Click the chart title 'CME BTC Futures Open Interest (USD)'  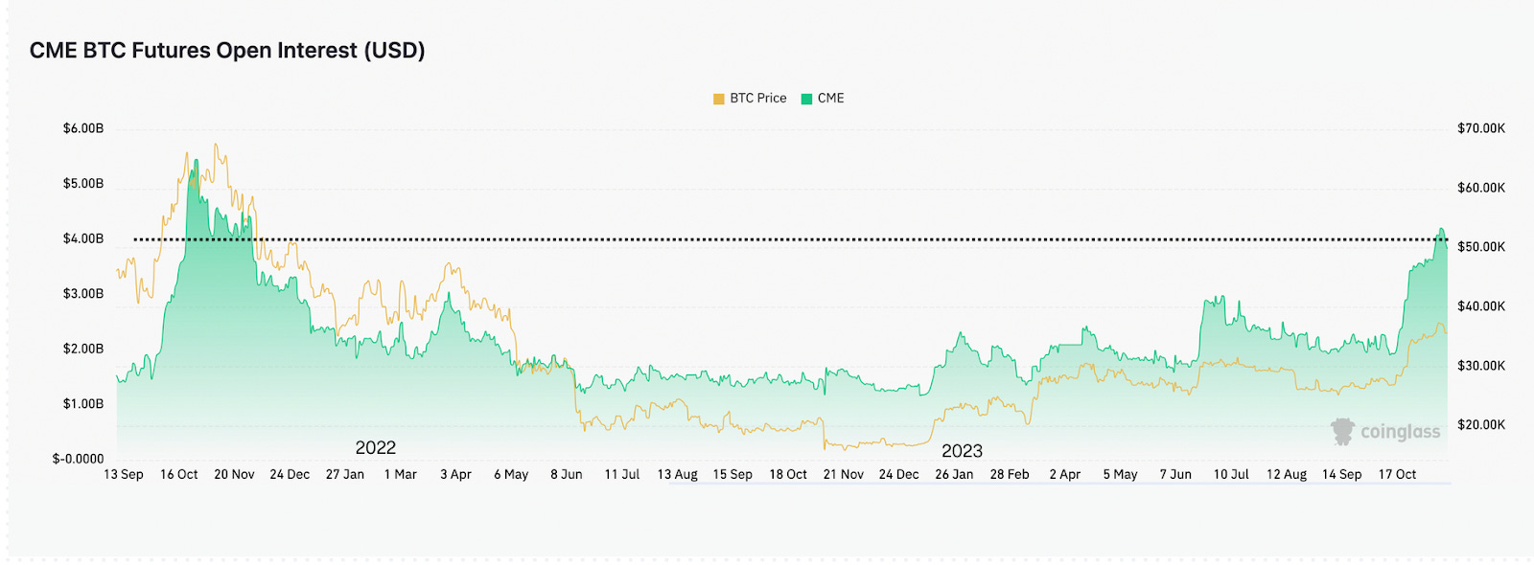click(227, 51)
